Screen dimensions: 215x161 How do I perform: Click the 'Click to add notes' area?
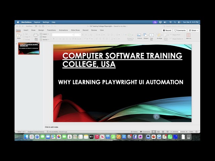(51, 127)
